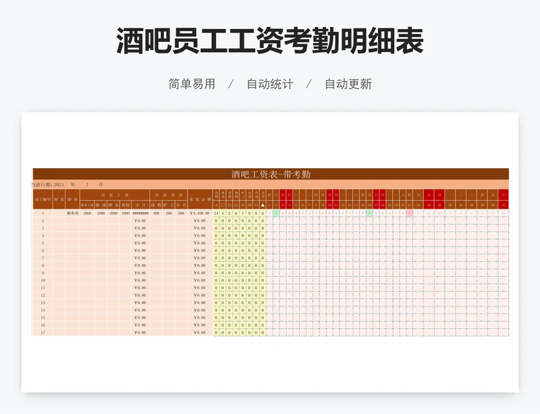This screenshot has height=414, width=540.
Task: Select the 姓名 column header
Action: tap(59, 199)
